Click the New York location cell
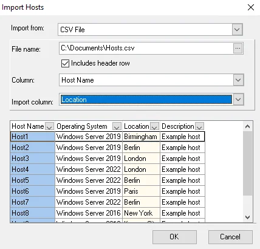The width and height of the screenshot is (260, 249). pyautogui.click(x=141, y=213)
